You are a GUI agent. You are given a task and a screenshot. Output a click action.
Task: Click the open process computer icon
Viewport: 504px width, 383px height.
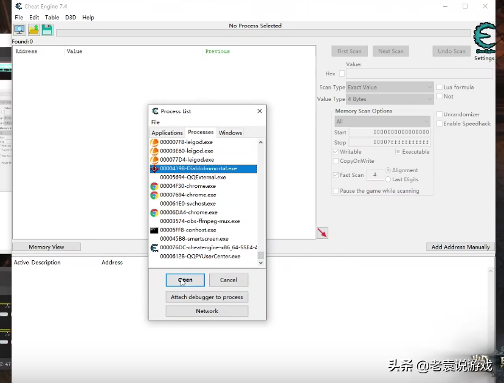tap(19, 30)
